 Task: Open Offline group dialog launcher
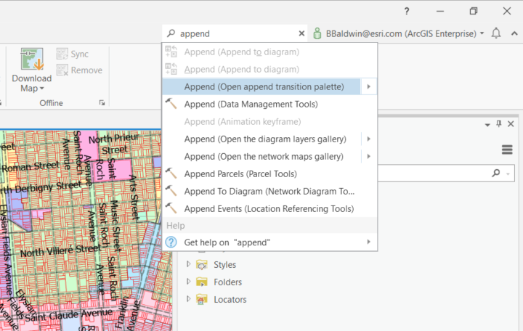[x=102, y=103]
